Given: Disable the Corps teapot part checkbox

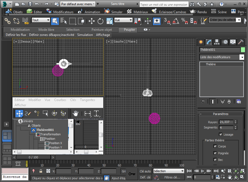Looking at the screenshot, I should (215, 146).
